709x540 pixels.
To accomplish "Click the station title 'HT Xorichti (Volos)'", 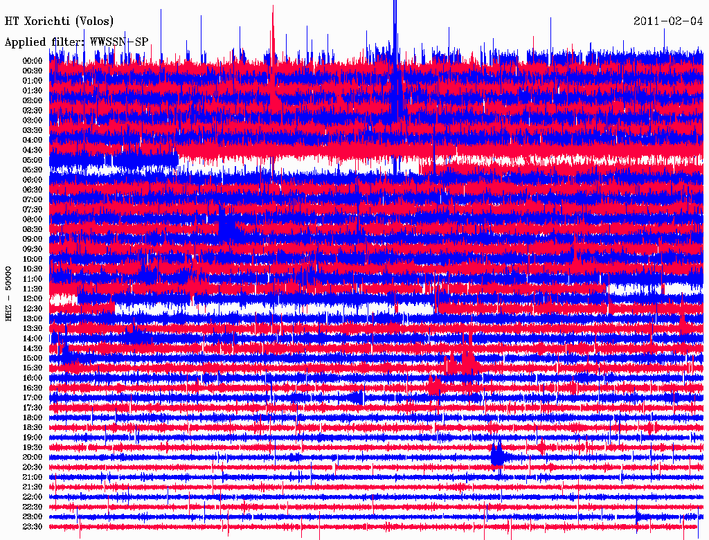I will pos(59,21).
